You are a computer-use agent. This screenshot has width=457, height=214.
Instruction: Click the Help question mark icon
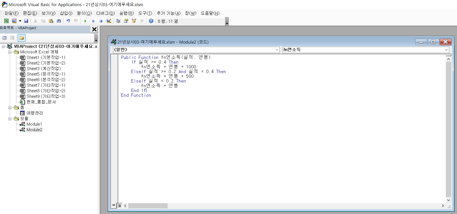pos(151,21)
